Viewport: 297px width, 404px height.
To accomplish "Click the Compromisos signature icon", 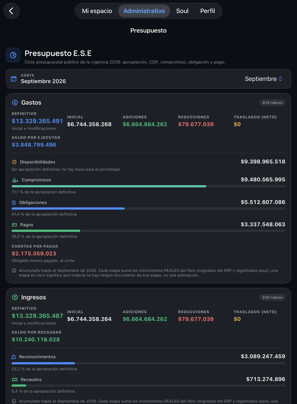I will (15, 180).
